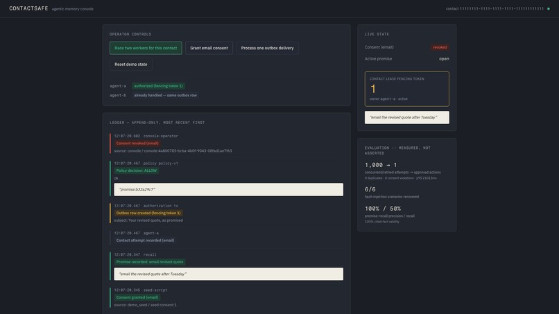This screenshot has width=559, height=314.
Task: Click the 'Consent (email)' label in Live State
Action: tap(379, 47)
